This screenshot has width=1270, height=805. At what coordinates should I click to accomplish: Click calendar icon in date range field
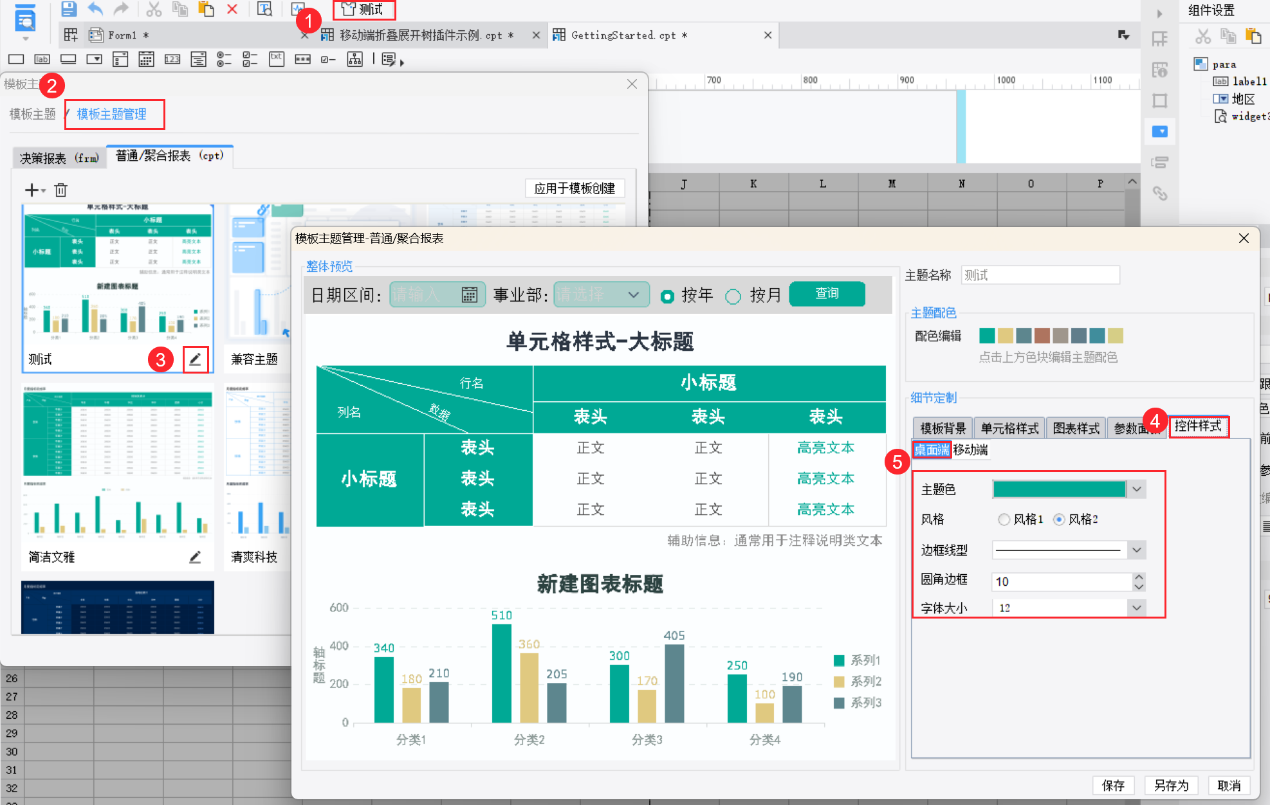coord(469,295)
